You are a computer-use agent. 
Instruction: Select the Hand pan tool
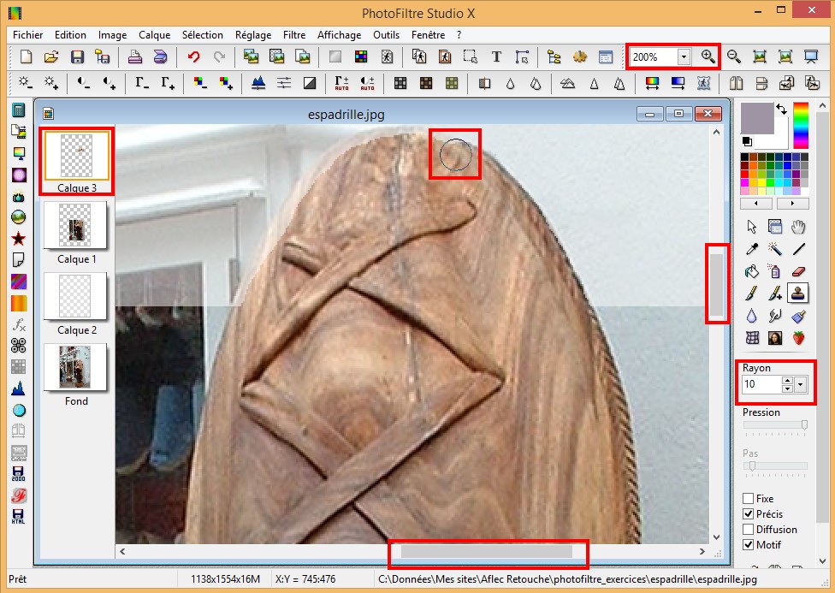coord(798,227)
